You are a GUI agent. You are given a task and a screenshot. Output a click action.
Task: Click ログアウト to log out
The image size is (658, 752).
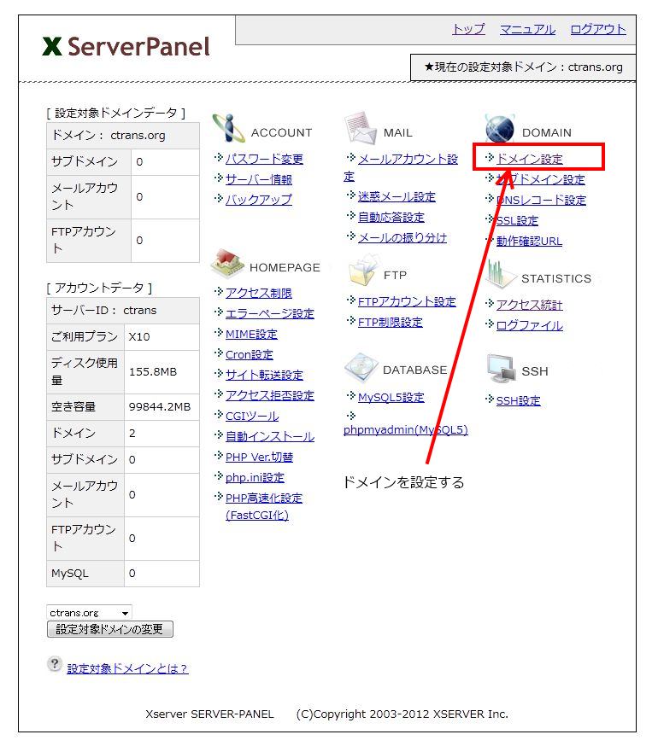pos(598,29)
